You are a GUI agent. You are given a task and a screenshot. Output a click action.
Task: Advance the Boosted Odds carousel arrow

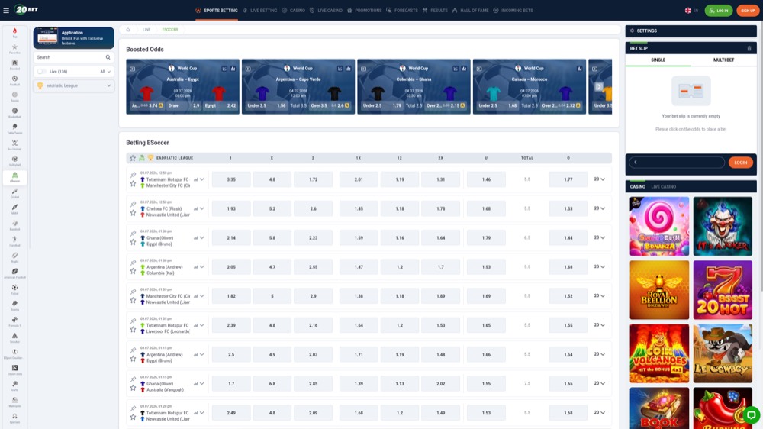599,87
